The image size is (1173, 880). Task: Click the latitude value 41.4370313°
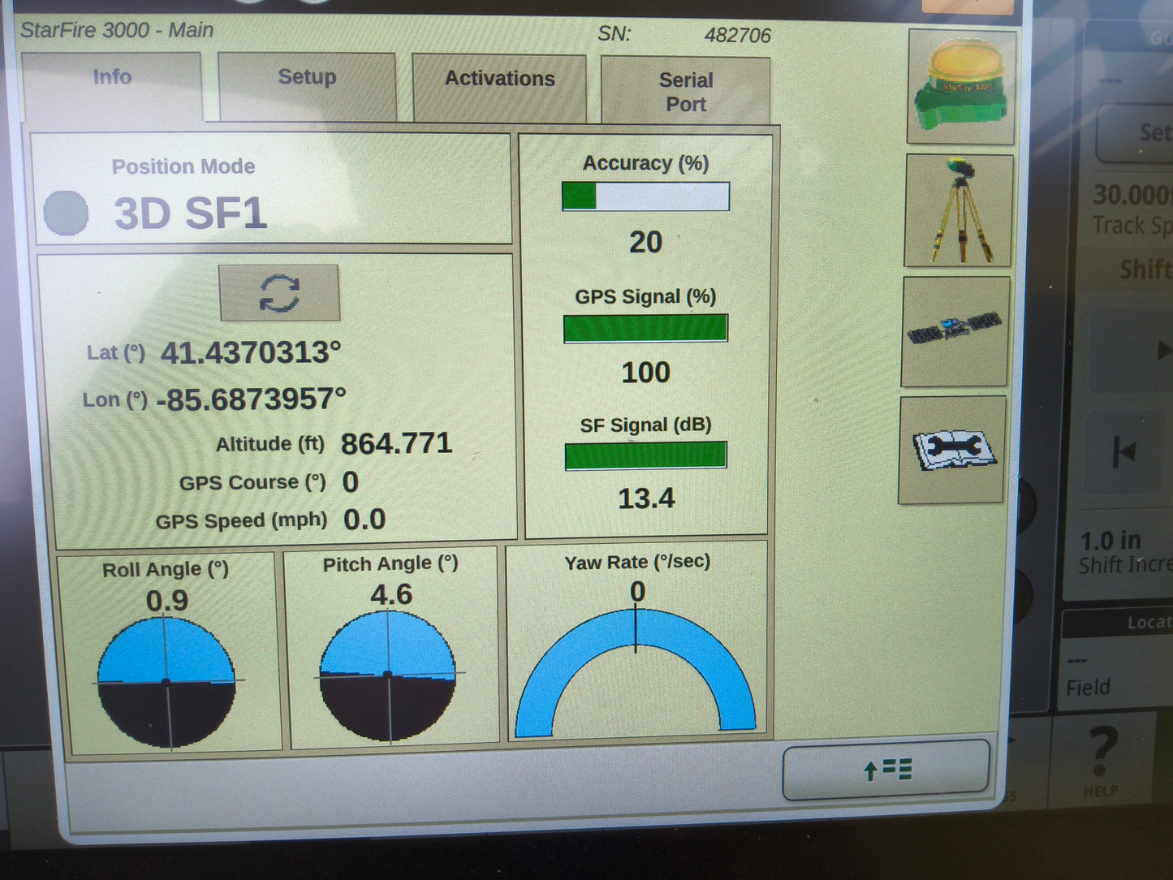click(251, 352)
